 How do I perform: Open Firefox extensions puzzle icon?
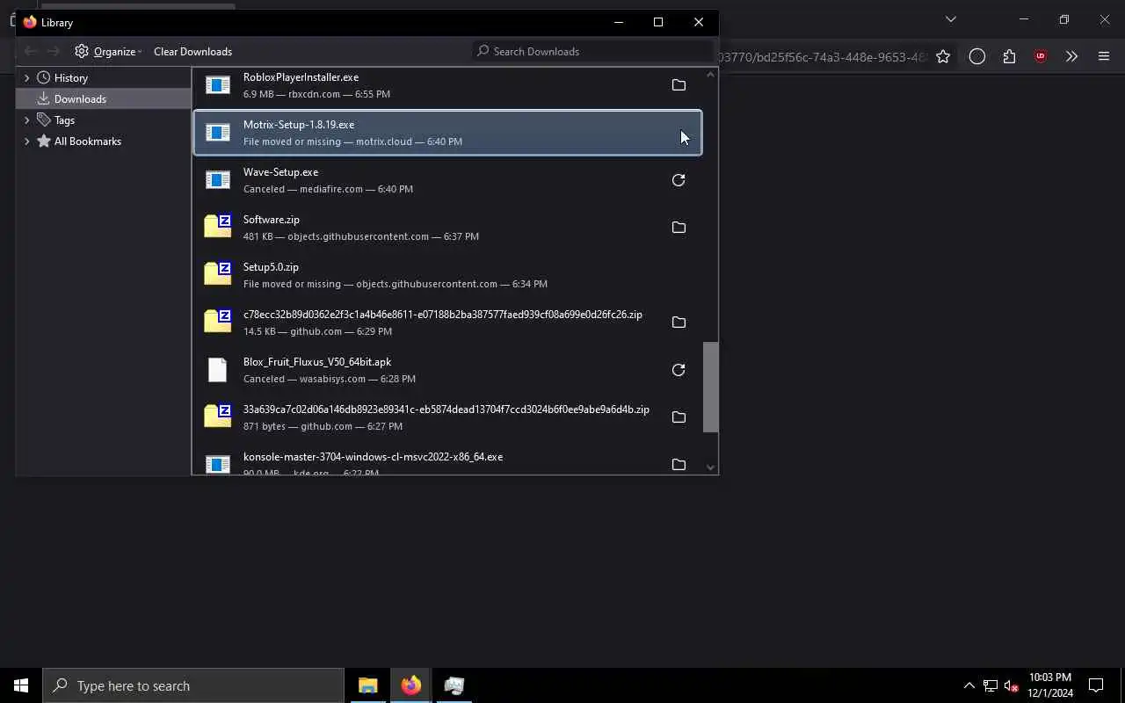click(x=1009, y=56)
